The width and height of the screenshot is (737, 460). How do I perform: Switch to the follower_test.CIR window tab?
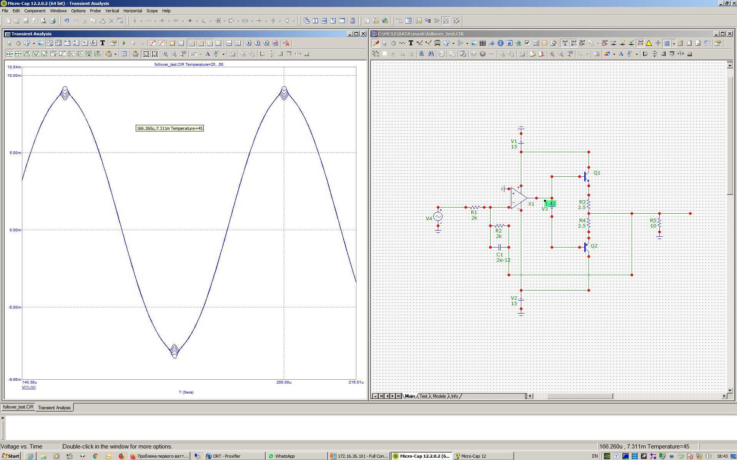coord(18,407)
